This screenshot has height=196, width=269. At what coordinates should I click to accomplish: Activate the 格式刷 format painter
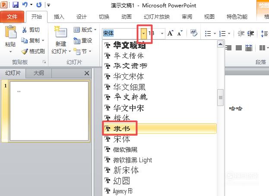coord(33,51)
